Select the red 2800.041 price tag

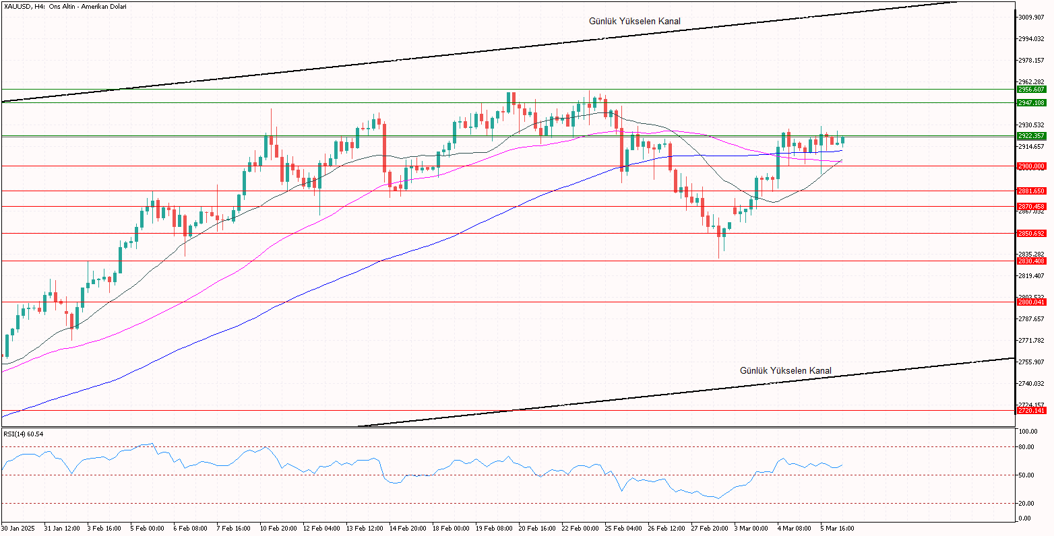coord(1032,302)
